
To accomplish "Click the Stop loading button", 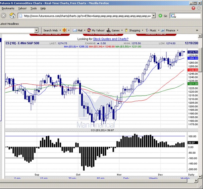I will pyautogui.click(x=3, y=16).
